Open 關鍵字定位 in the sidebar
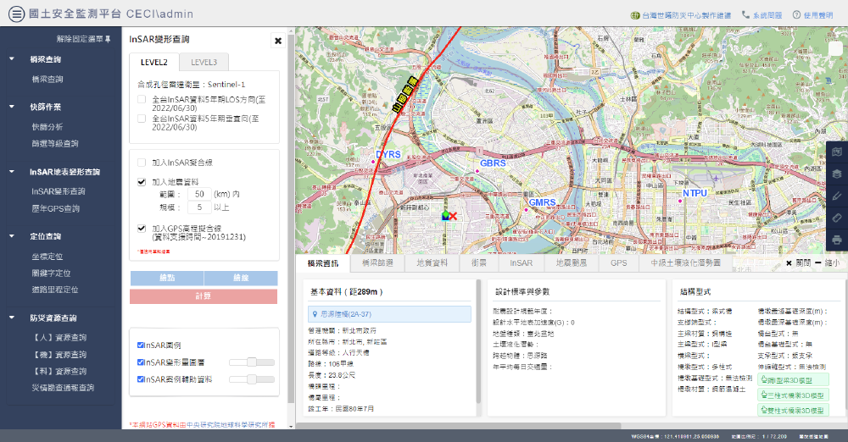The image size is (848, 442). (52, 273)
